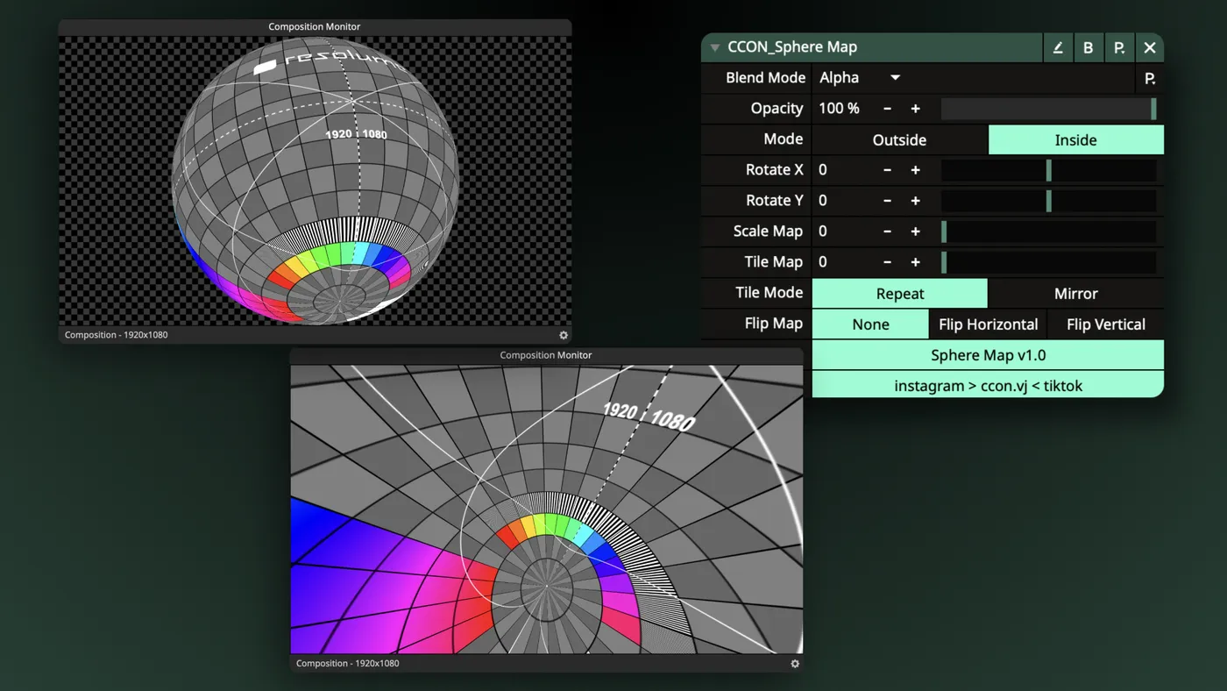Viewport: 1227px width, 691px height.
Task: Open the Blend Mode Alpha dropdown
Action: tap(860, 78)
